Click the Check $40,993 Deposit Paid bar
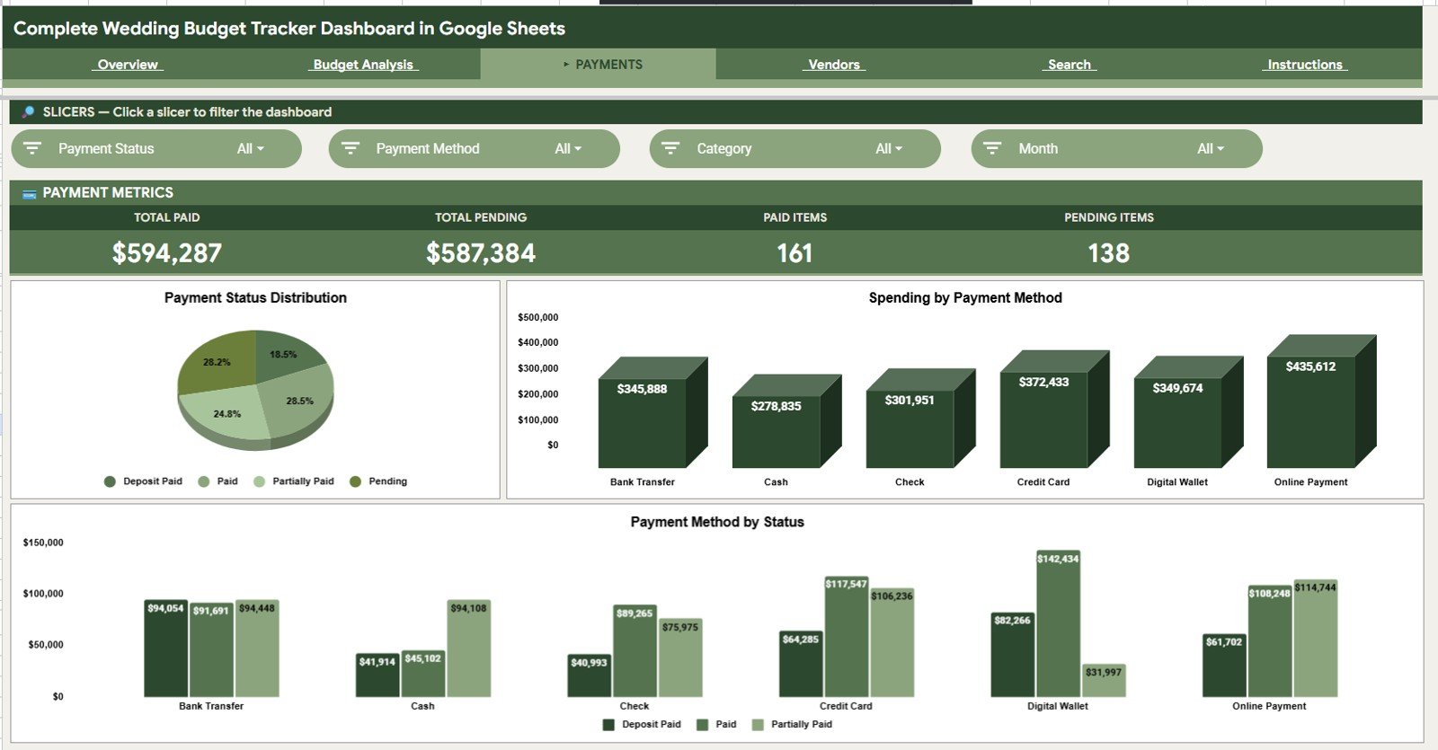 coord(590,675)
